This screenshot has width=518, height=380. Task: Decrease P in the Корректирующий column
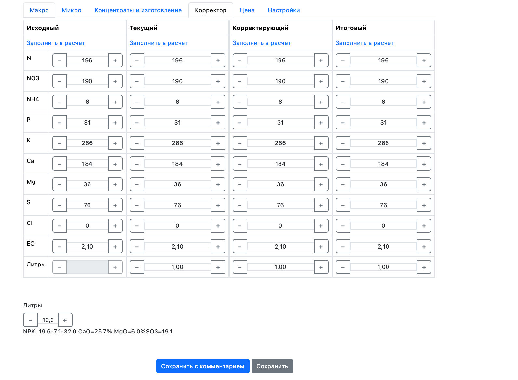click(240, 123)
